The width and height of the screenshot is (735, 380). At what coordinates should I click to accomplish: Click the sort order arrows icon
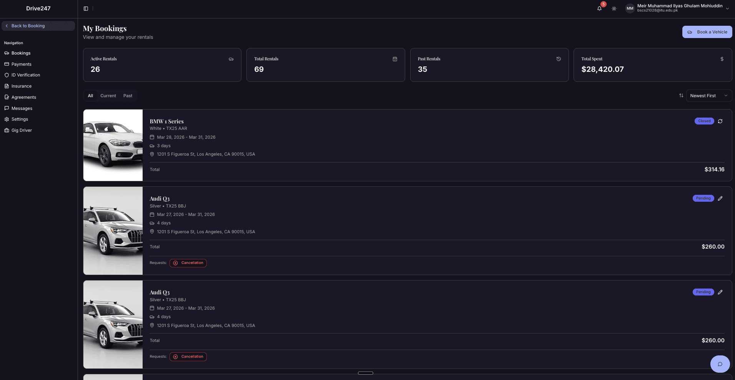pos(681,96)
